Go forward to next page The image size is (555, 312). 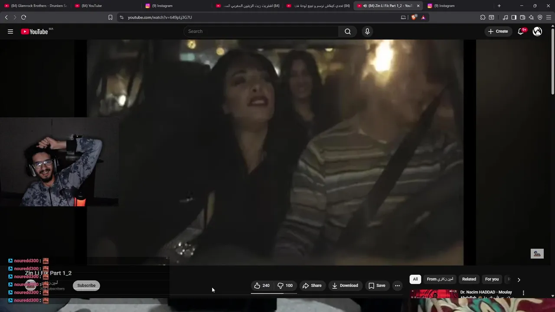point(15,17)
